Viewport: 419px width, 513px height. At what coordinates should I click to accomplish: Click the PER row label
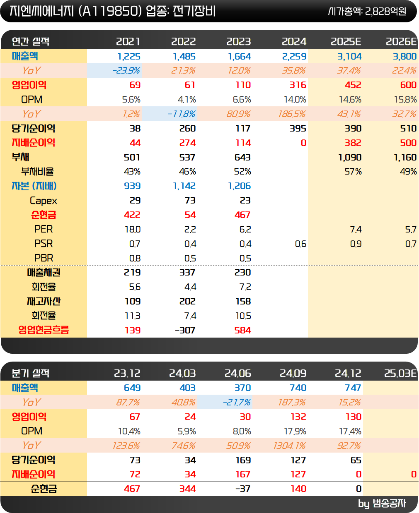(x=44, y=229)
